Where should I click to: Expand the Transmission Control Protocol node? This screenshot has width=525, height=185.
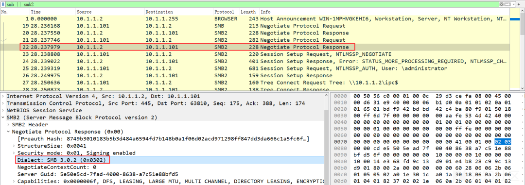coord(3,103)
